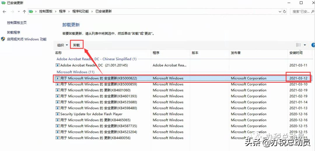Click the icon of KB4465065 entry
Viewport: 315px width, 151px height.
tap(58, 120)
